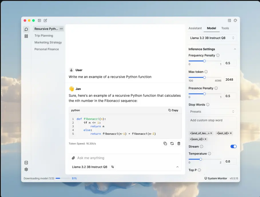Open System Monitor in status bar
The image size is (260, 197).
215,178
